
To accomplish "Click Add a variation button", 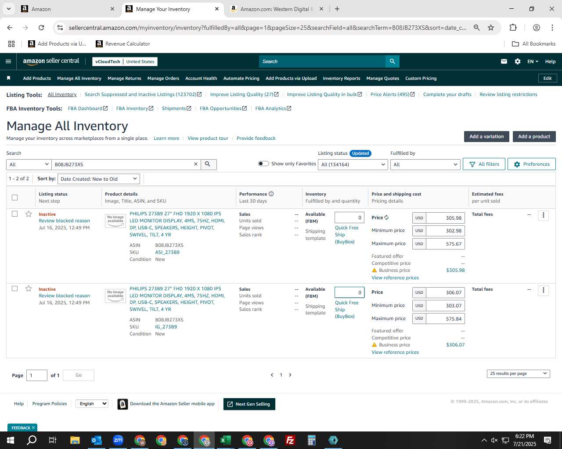I will (x=486, y=136).
